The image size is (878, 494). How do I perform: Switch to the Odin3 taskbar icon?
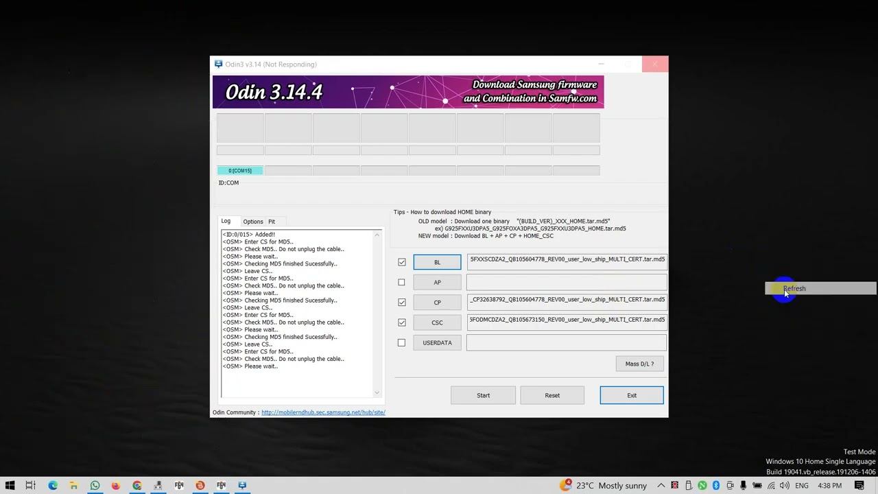[x=242, y=485]
